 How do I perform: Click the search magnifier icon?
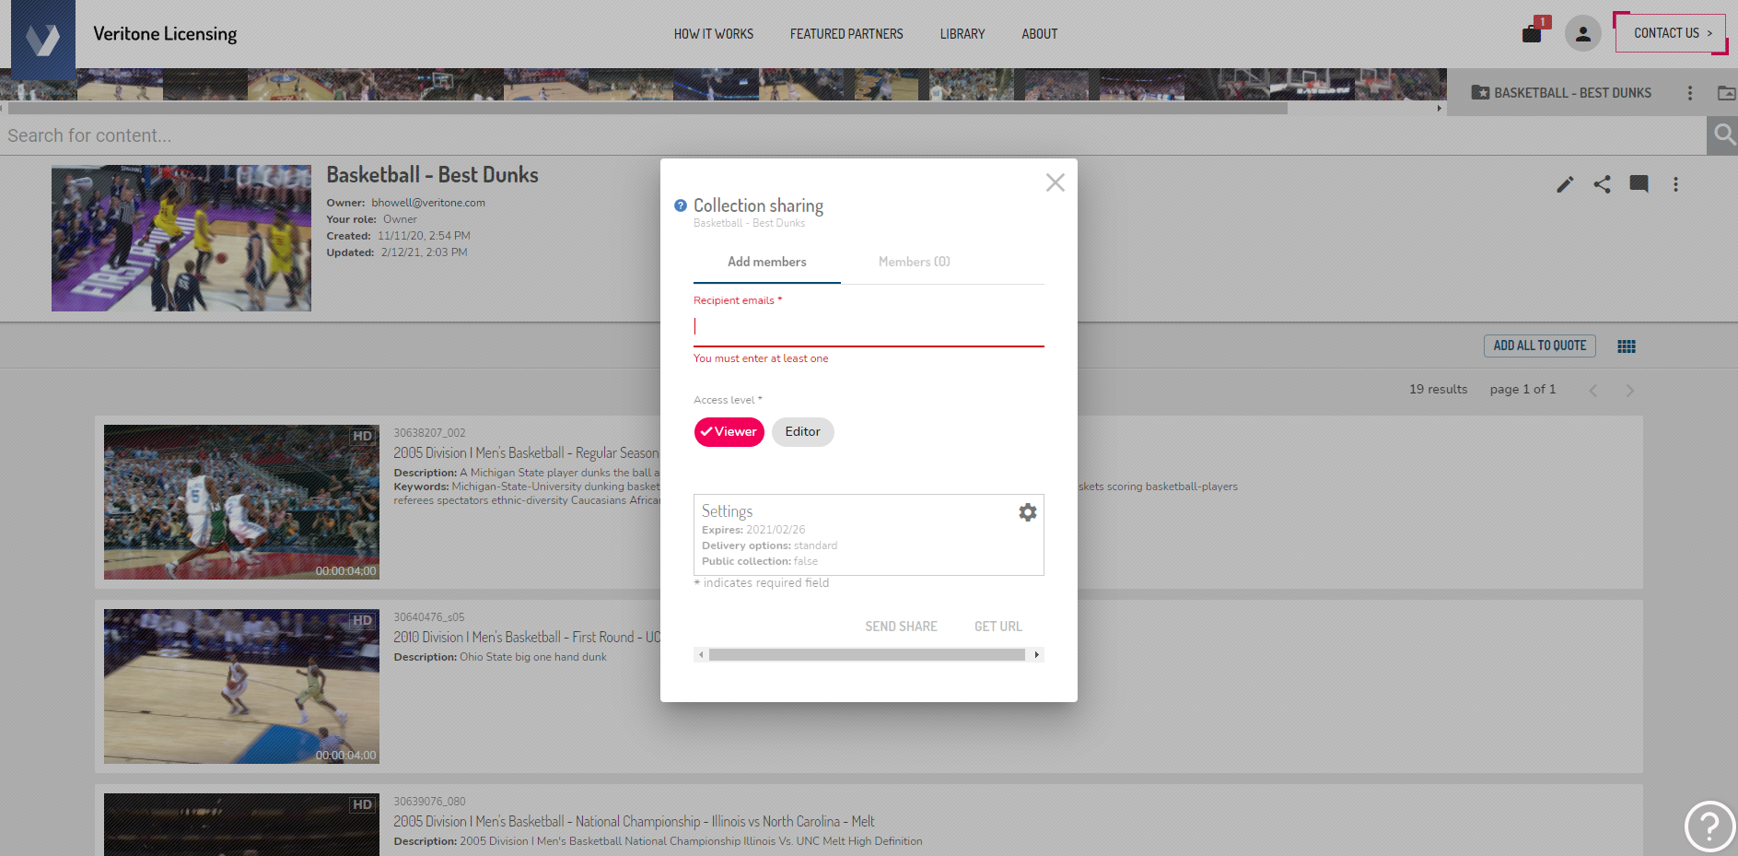[1723, 135]
